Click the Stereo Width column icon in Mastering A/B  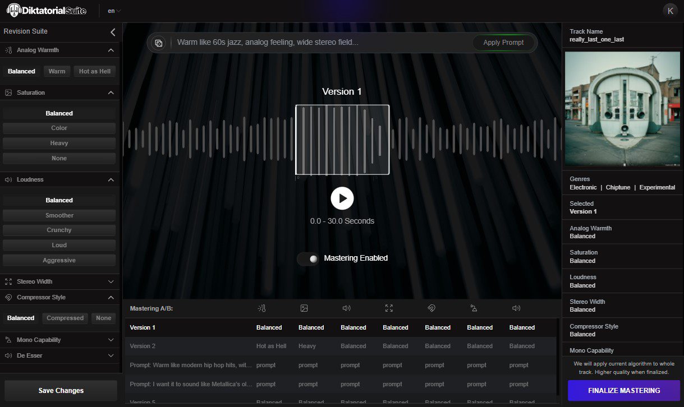tap(389, 308)
